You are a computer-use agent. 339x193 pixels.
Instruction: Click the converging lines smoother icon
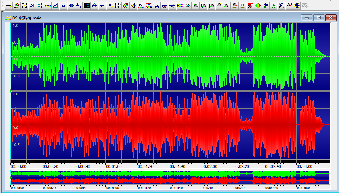click(x=172, y=6)
